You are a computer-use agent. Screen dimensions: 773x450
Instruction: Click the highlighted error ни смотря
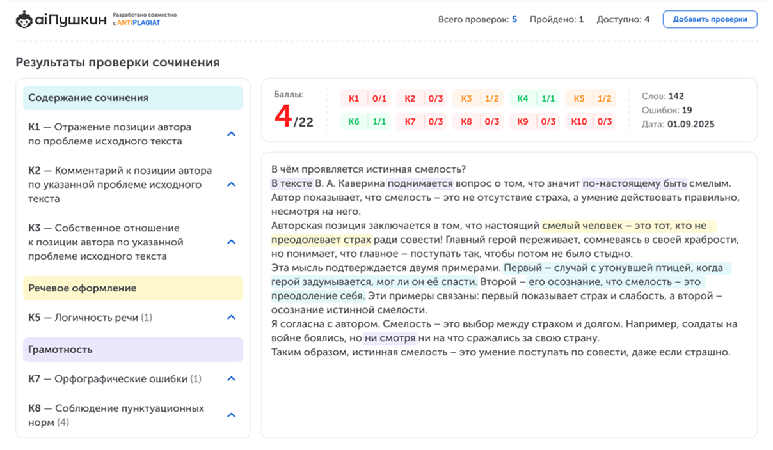pyautogui.click(x=390, y=338)
